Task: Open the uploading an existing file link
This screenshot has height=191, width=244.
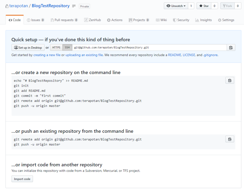Action: pos(84,55)
